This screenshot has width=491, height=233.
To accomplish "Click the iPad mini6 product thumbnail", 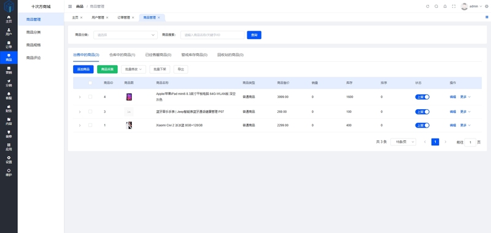I will [129, 97].
